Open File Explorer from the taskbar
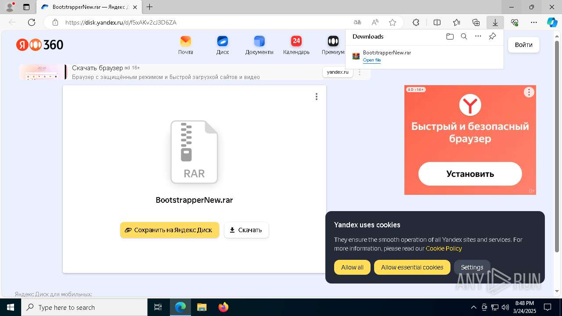Viewport: 562px width, 316px height. (202, 307)
